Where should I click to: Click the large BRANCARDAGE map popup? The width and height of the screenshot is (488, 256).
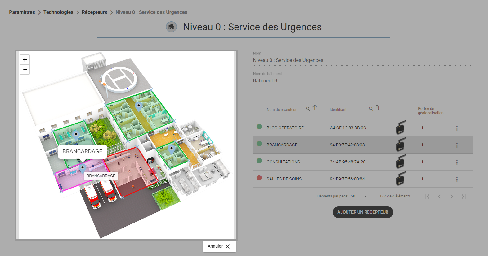[x=83, y=151]
